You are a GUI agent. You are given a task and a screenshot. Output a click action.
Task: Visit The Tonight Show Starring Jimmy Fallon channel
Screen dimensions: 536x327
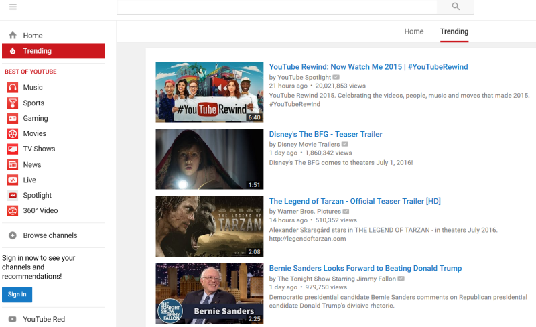[x=337, y=279]
